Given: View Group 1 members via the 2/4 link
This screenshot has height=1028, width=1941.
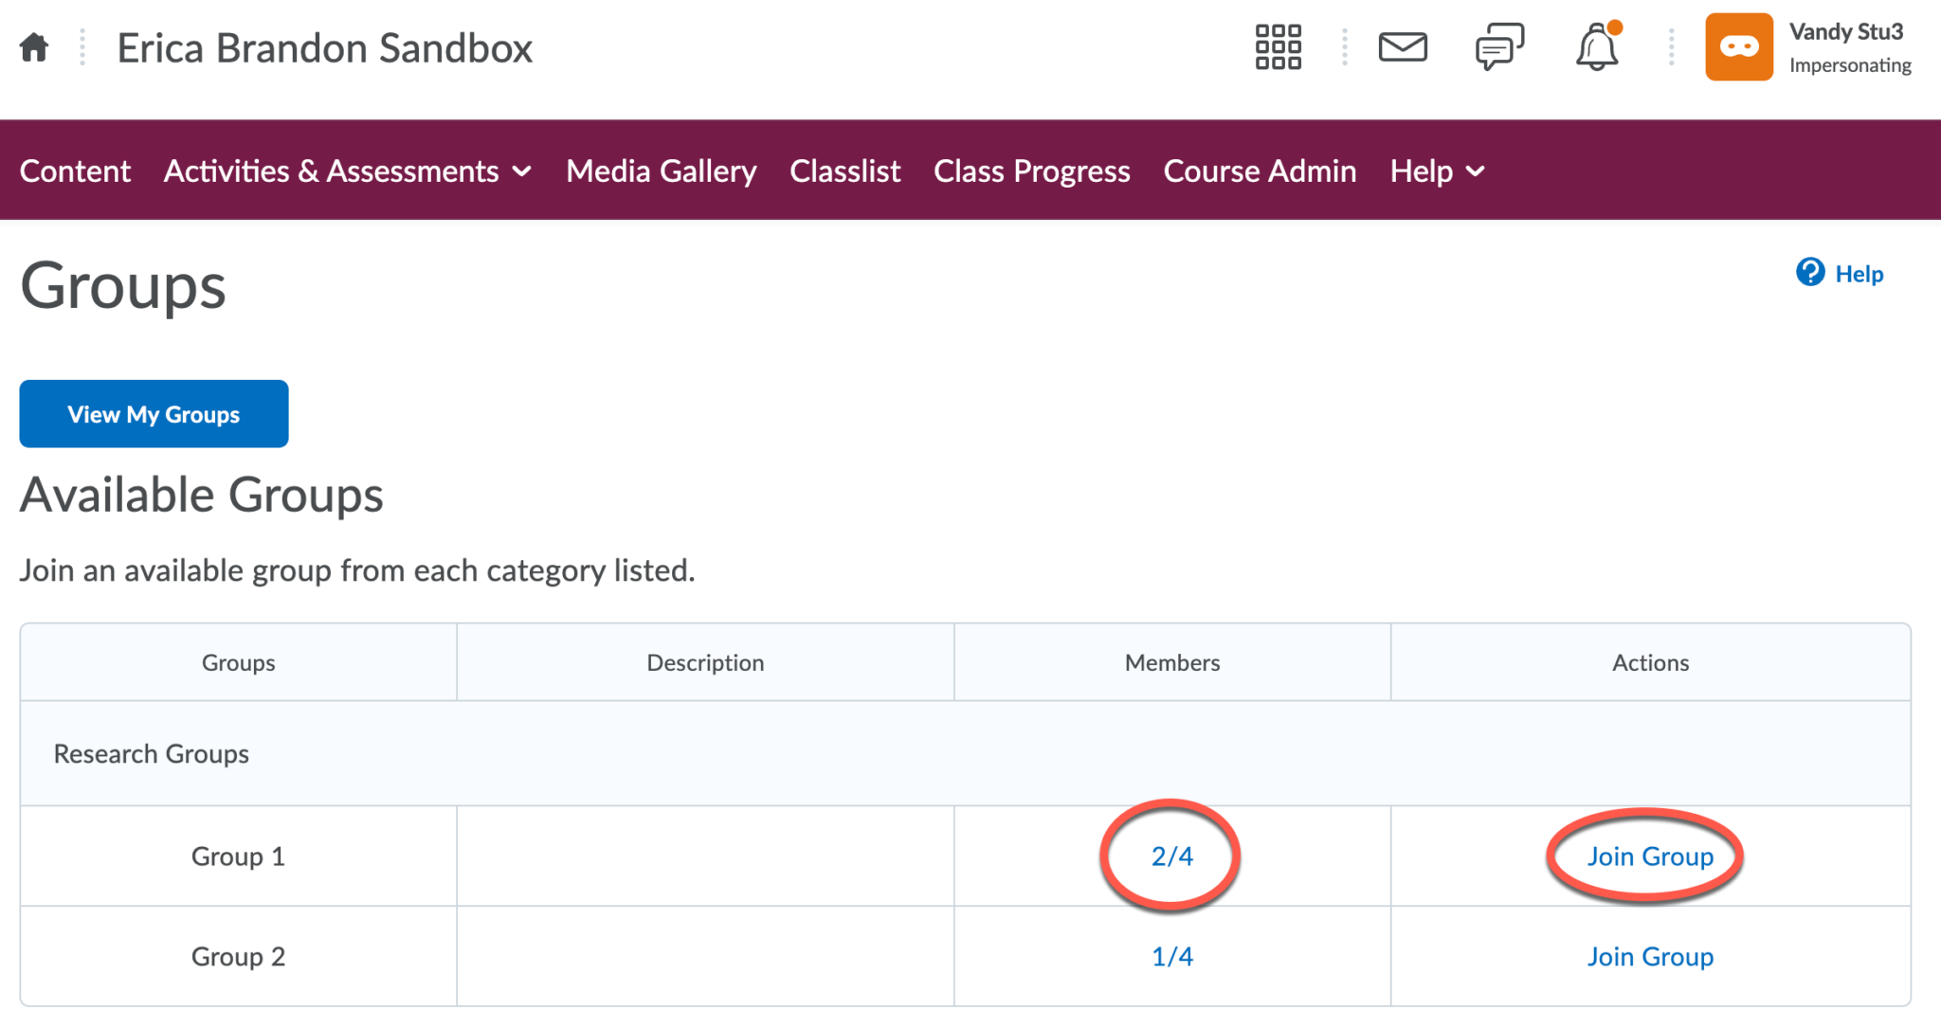Looking at the screenshot, I should [x=1170, y=857].
